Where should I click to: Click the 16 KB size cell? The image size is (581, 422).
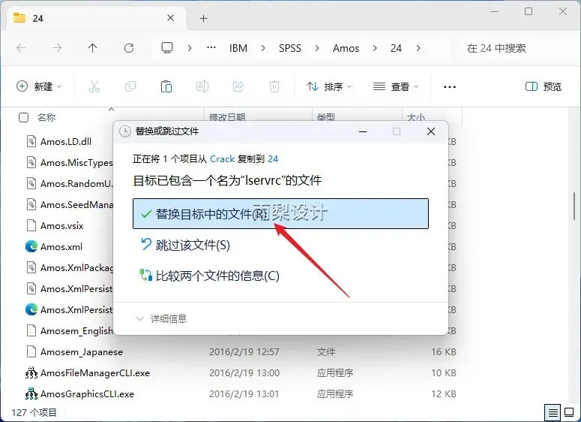click(x=444, y=352)
